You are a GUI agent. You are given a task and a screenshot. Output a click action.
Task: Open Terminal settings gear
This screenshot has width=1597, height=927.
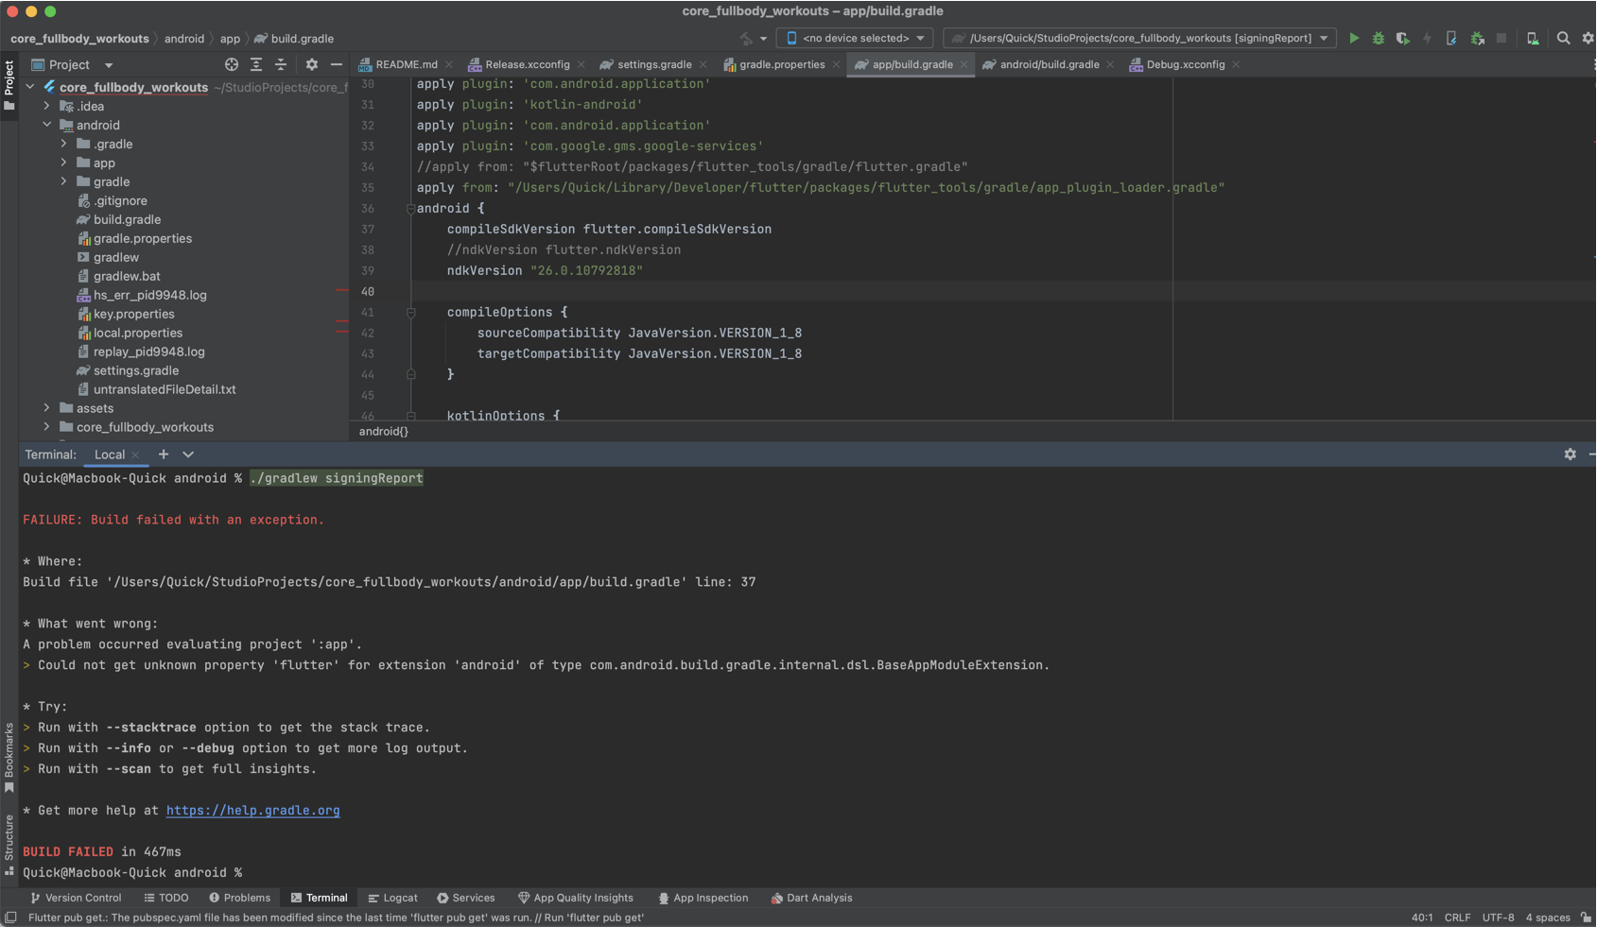click(x=1571, y=455)
